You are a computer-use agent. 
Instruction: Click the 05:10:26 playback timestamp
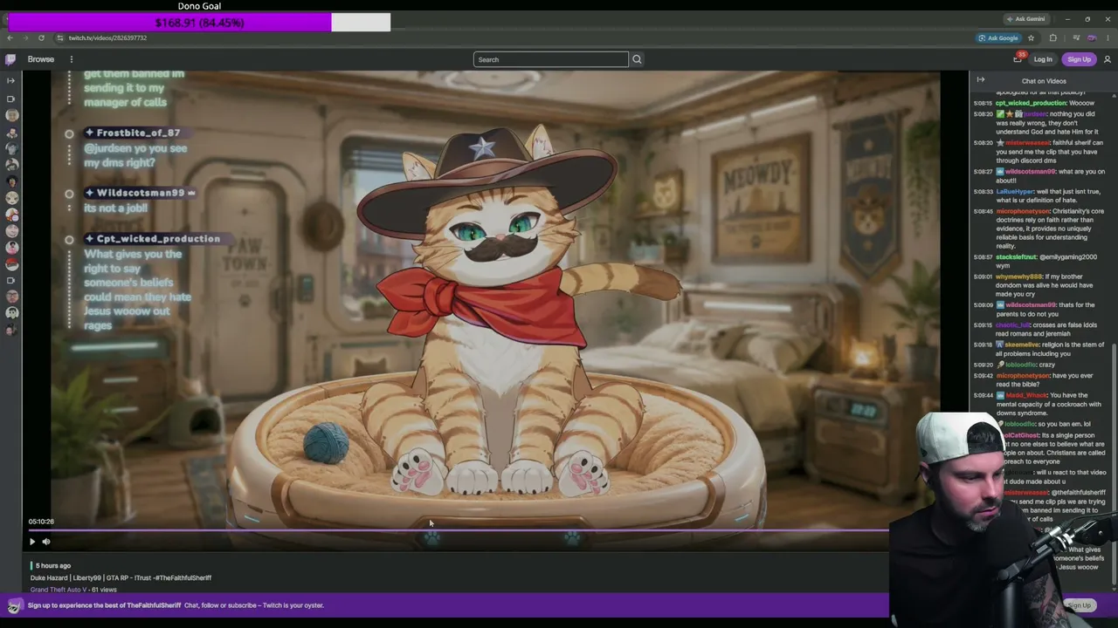pyautogui.click(x=41, y=522)
